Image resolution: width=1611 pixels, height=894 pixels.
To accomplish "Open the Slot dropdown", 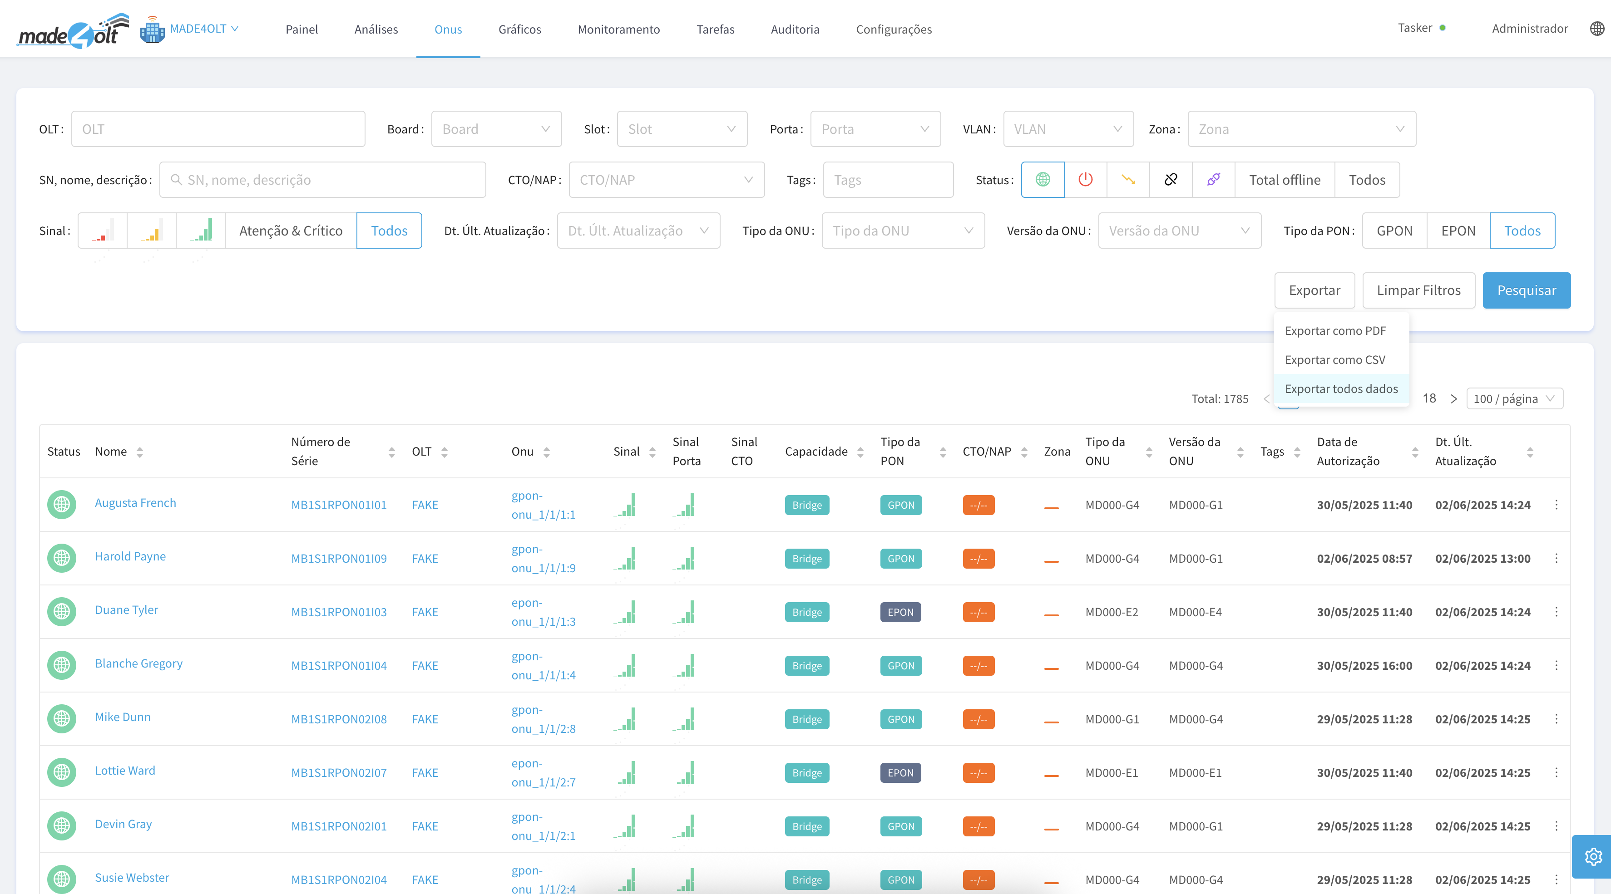I will (x=682, y=129).
